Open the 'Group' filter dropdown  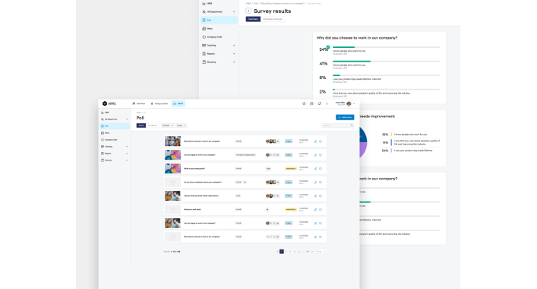pyautogui.click(x=181, y=125)
